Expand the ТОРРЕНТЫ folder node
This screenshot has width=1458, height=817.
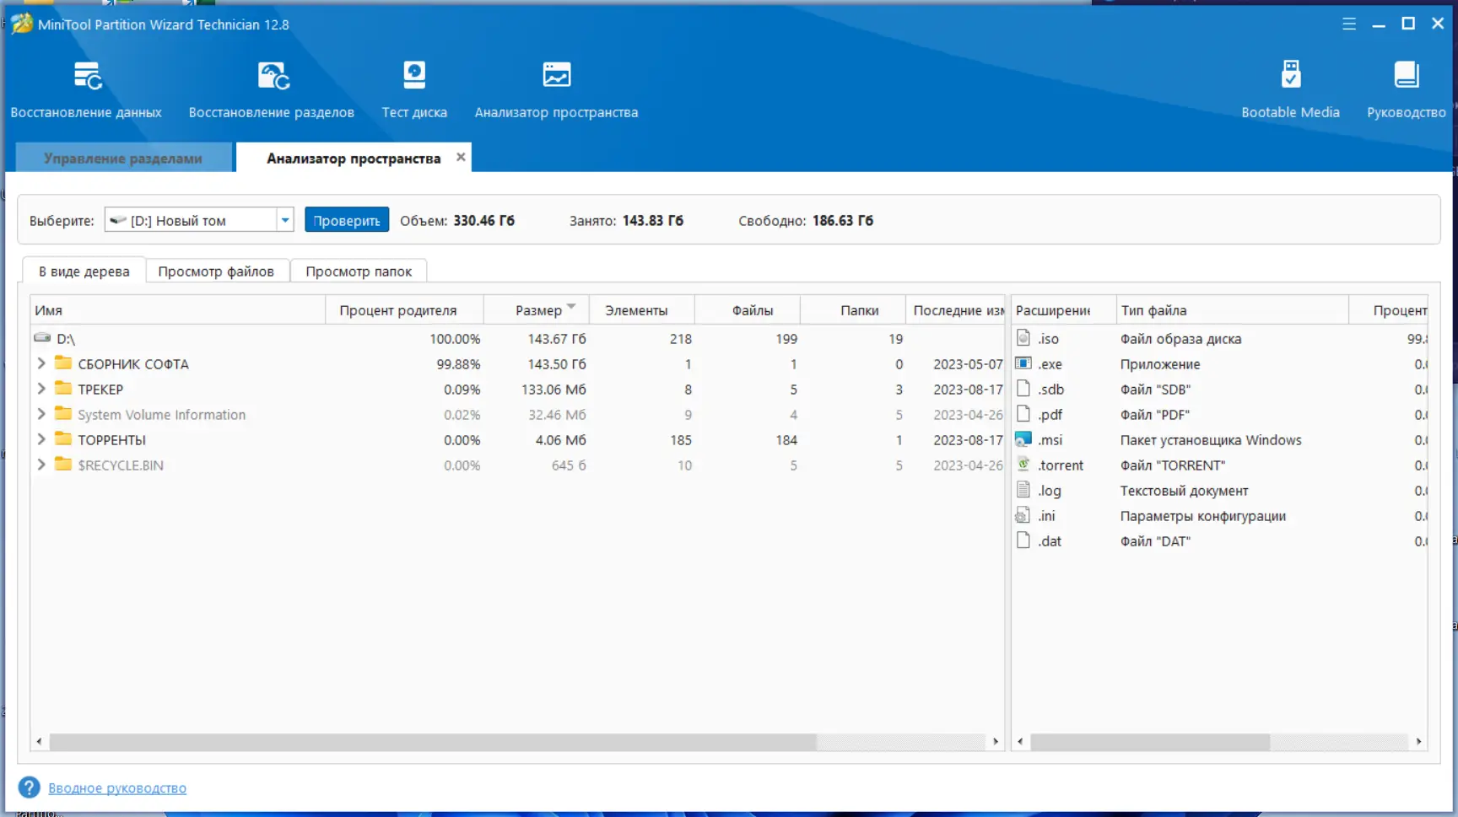point(40,439)
